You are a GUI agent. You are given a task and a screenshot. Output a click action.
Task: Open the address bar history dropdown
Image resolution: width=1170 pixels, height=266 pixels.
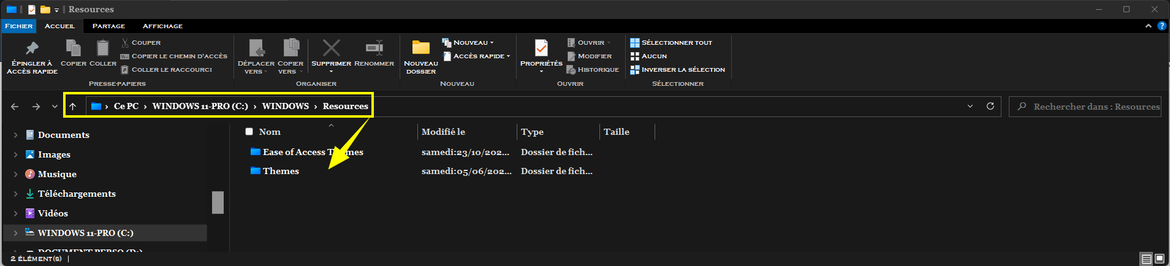[970, 106]
